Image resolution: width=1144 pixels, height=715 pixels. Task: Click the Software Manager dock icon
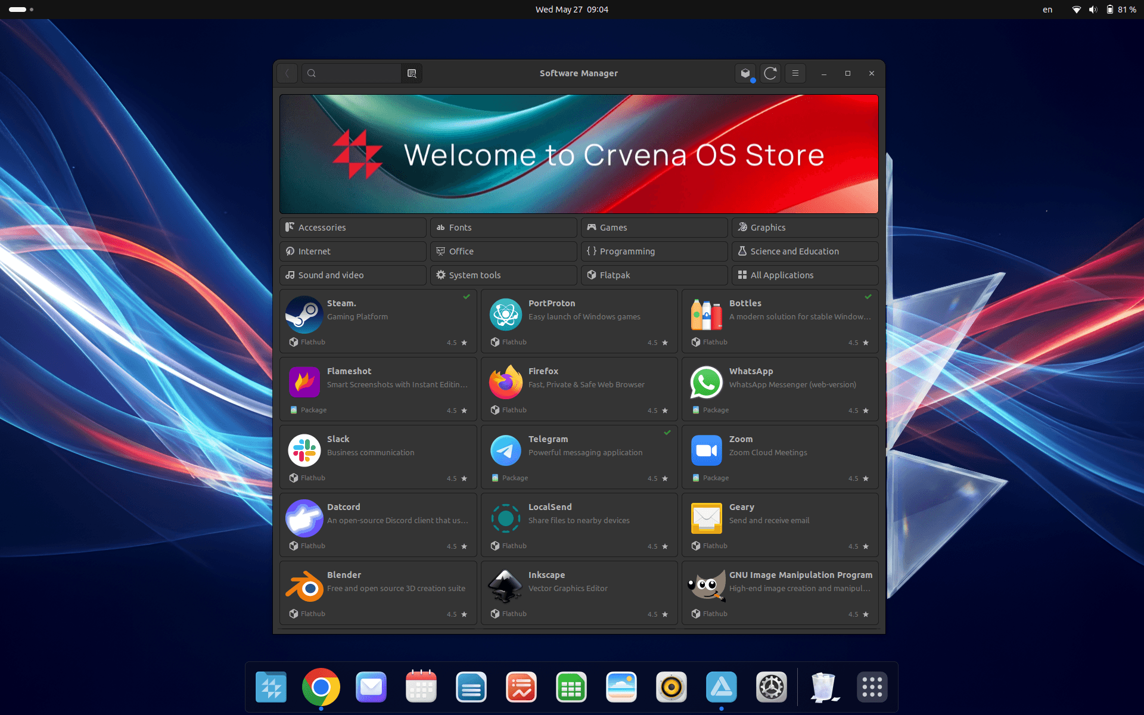[722, 688]
